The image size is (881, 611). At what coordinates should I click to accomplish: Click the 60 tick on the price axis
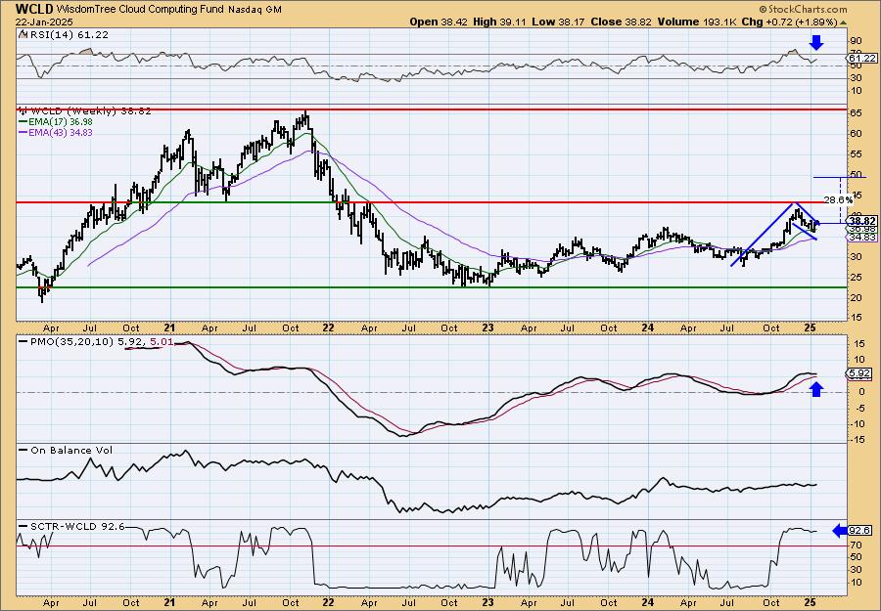[x=857, y=134]
